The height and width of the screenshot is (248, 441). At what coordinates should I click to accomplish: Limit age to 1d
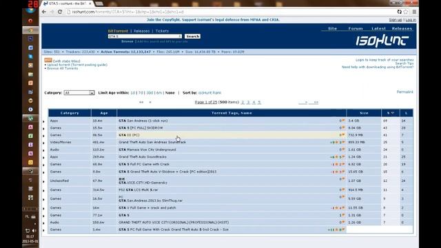132,93
